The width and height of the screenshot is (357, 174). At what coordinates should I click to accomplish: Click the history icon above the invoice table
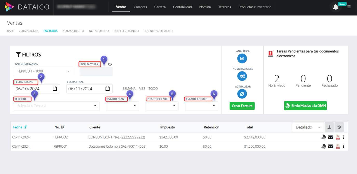point(339,127)
